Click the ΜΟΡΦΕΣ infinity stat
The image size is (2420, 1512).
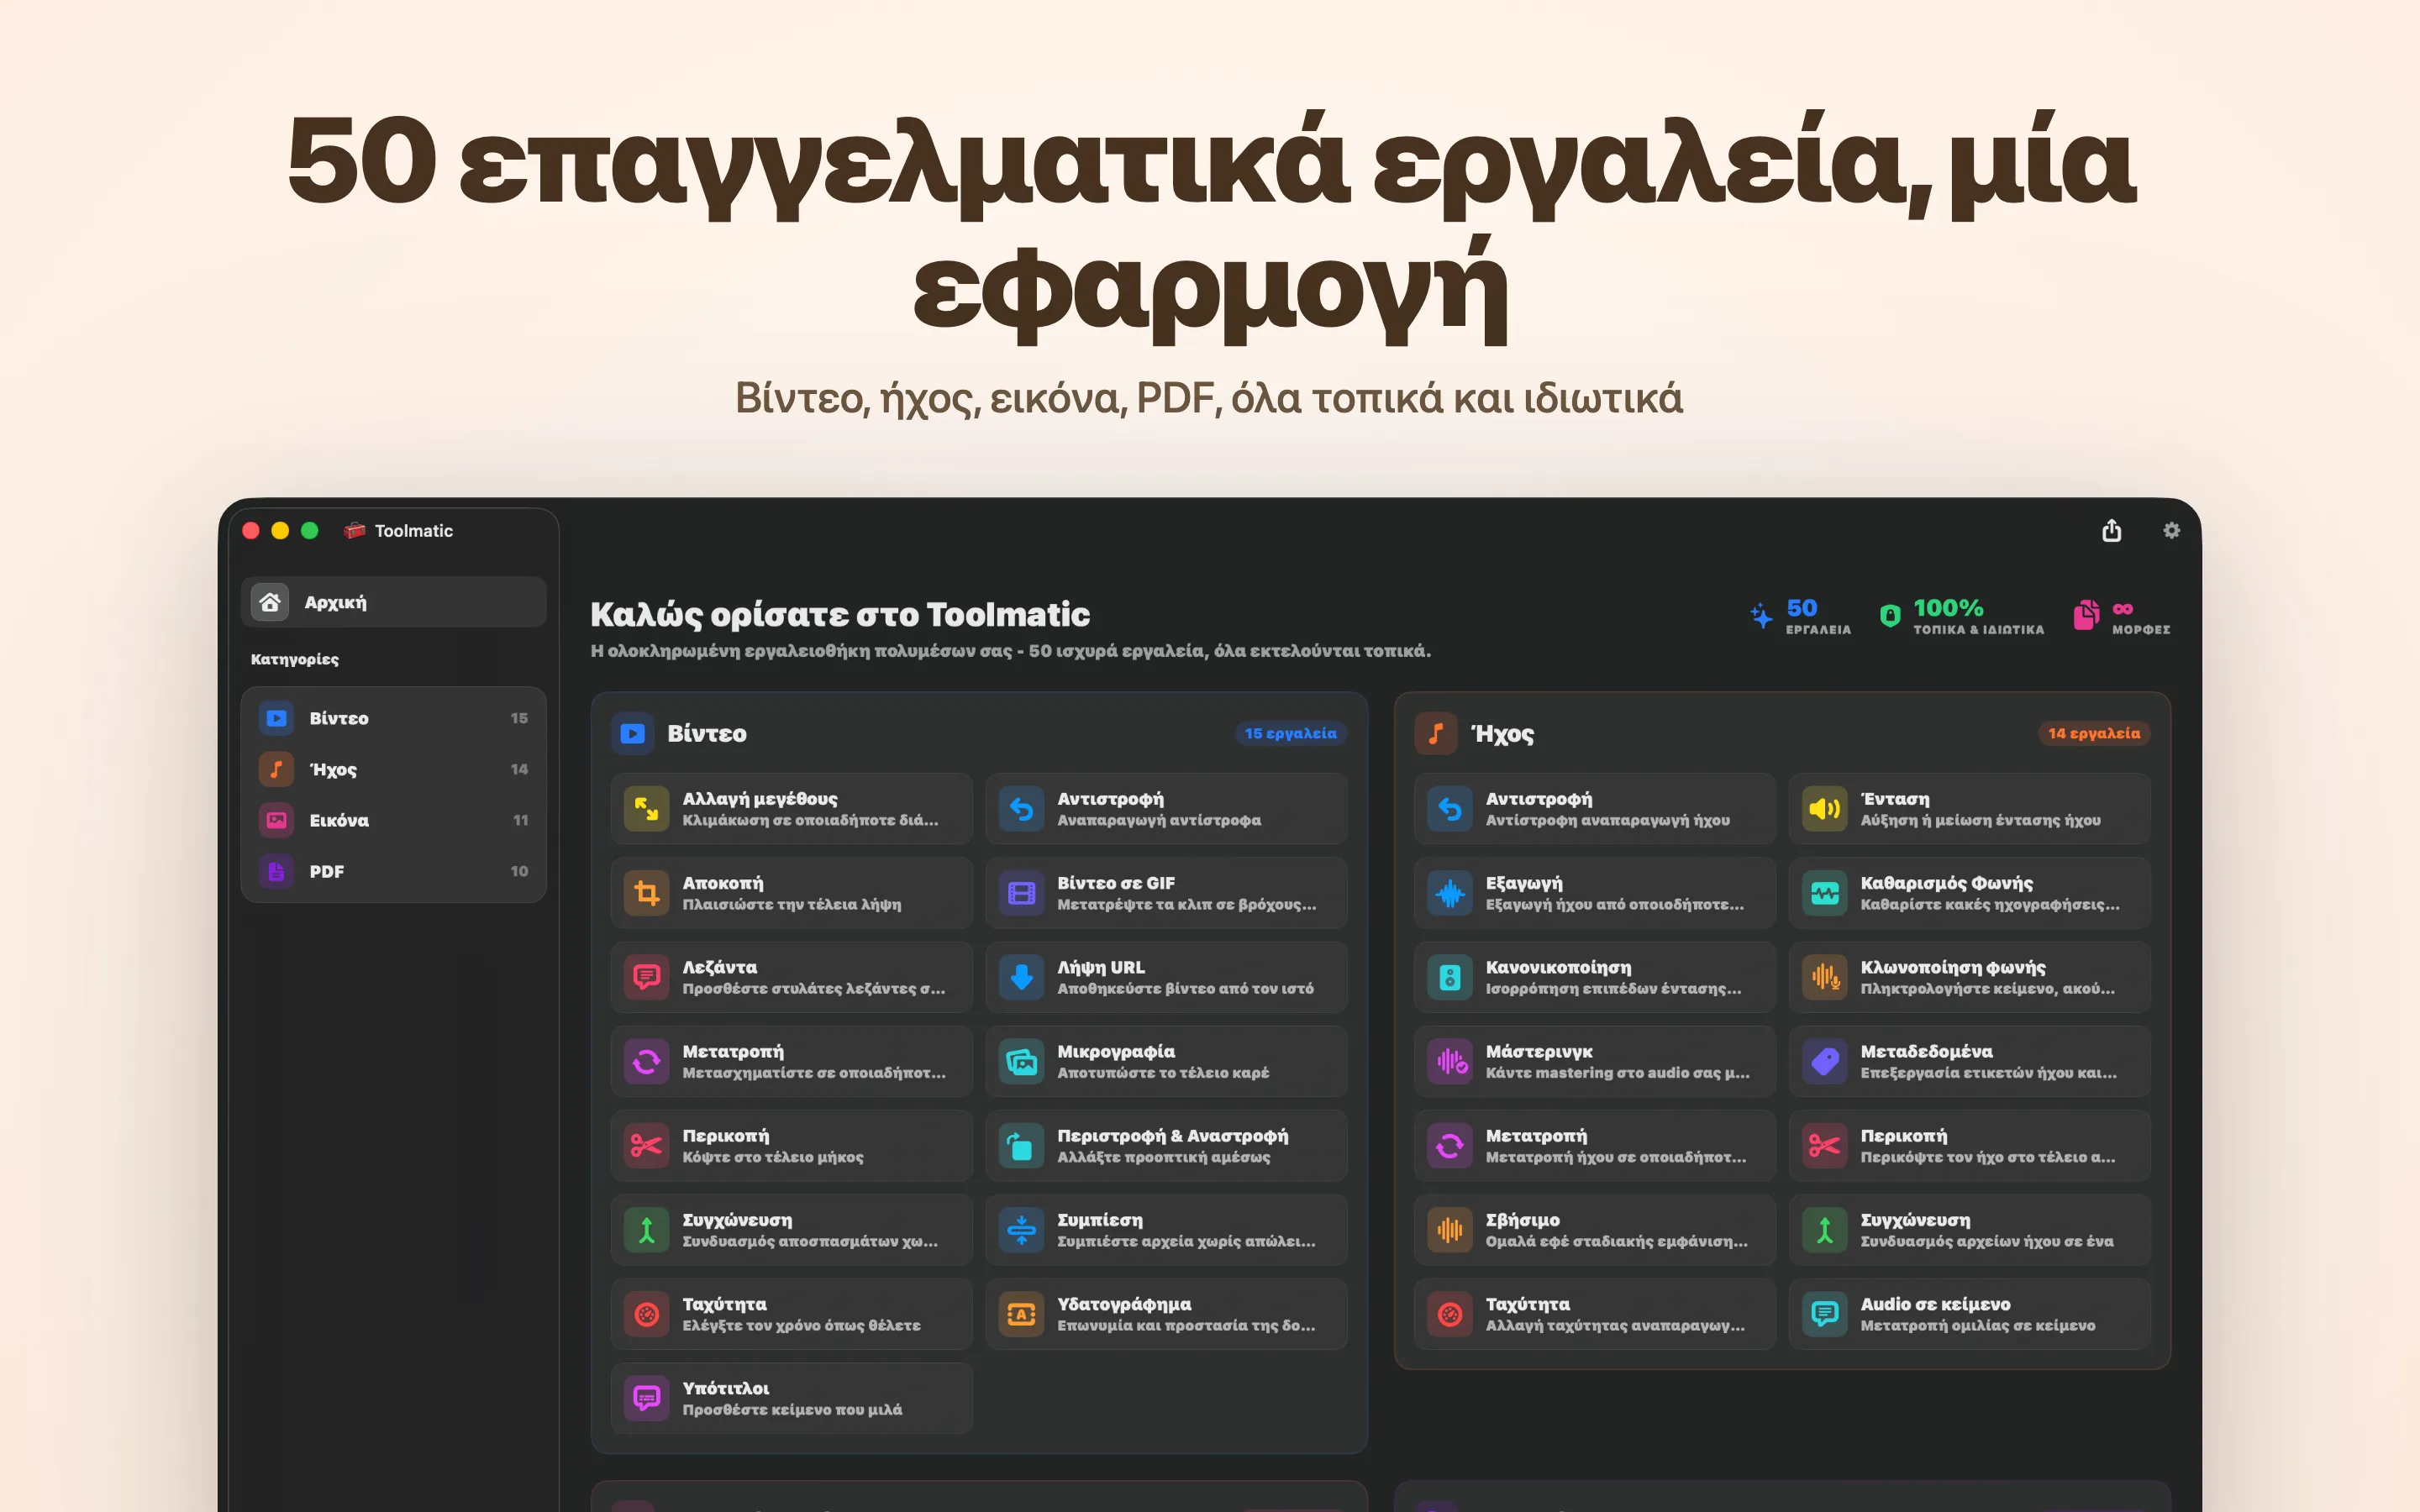click(2121, 616)
